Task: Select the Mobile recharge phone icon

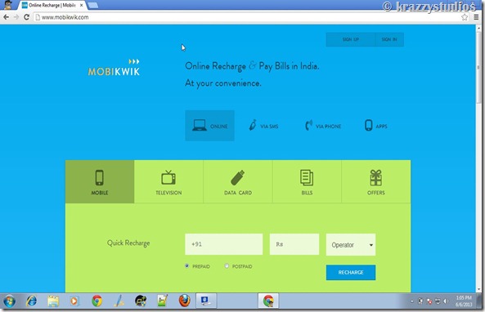Action: tap(99, 177)
